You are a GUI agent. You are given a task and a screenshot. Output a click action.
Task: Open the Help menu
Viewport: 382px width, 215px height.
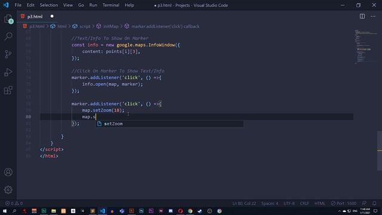click(x=129, y=5)
